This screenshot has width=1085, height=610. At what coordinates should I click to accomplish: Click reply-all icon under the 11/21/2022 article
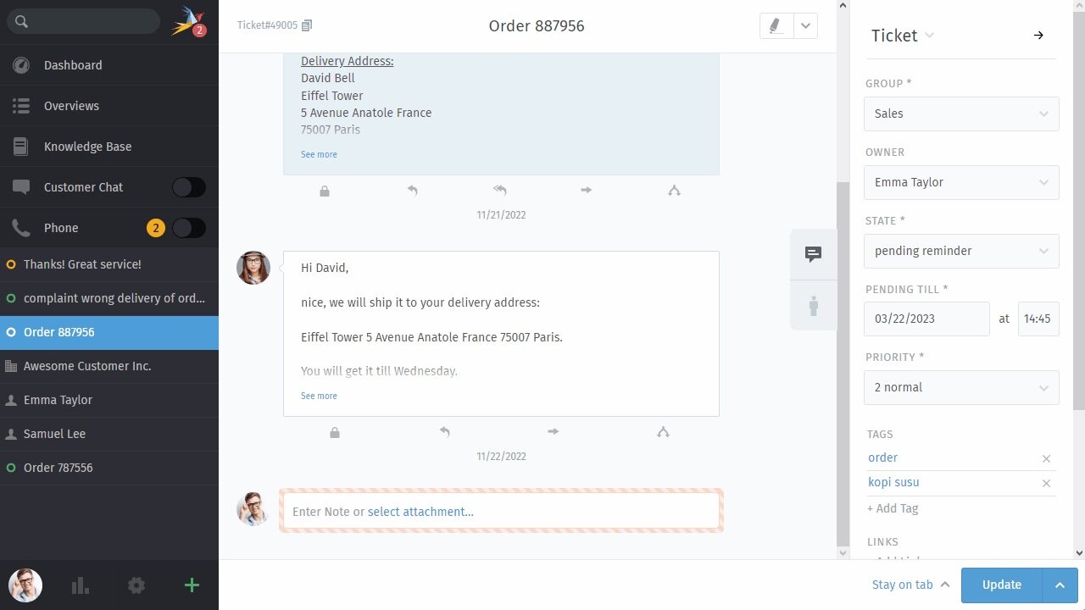(x=500, y=191)
